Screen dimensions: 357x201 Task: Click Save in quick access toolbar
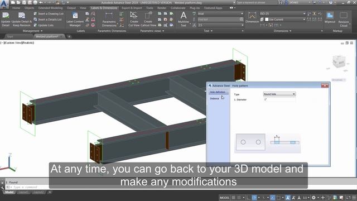24,2
